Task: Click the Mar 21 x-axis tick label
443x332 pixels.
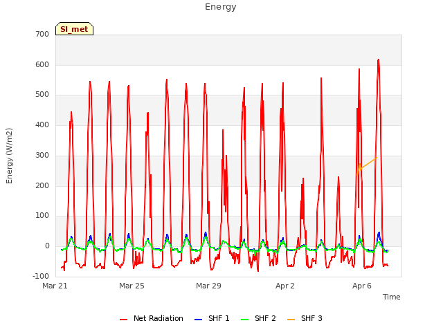Action: 55,286
